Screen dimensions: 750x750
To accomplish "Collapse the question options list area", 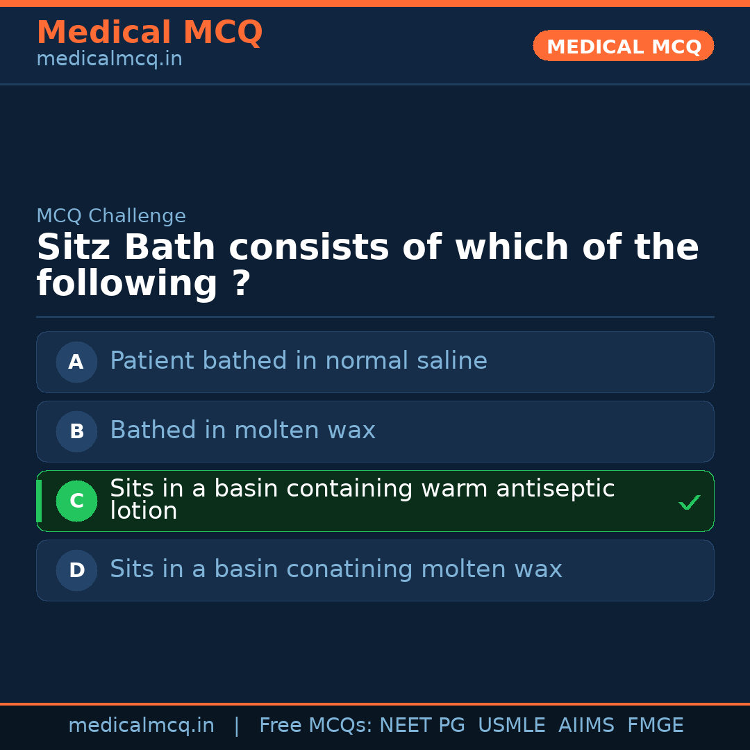I will click(x=375, y=465).
